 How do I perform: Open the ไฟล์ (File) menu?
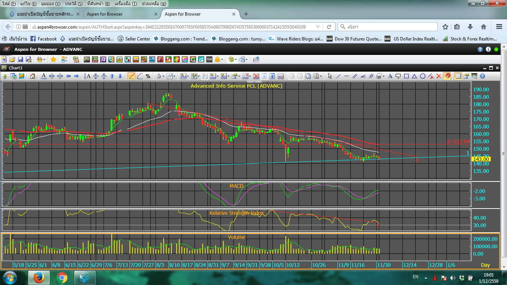[9, 3]
